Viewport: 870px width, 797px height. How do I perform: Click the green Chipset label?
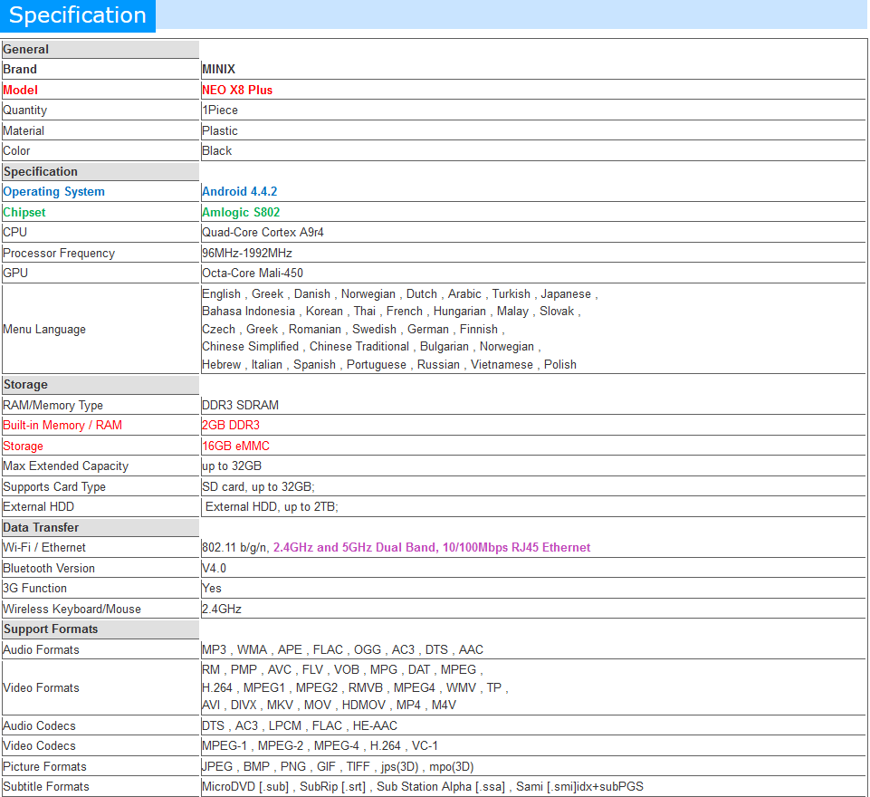(x=24, y=213)
